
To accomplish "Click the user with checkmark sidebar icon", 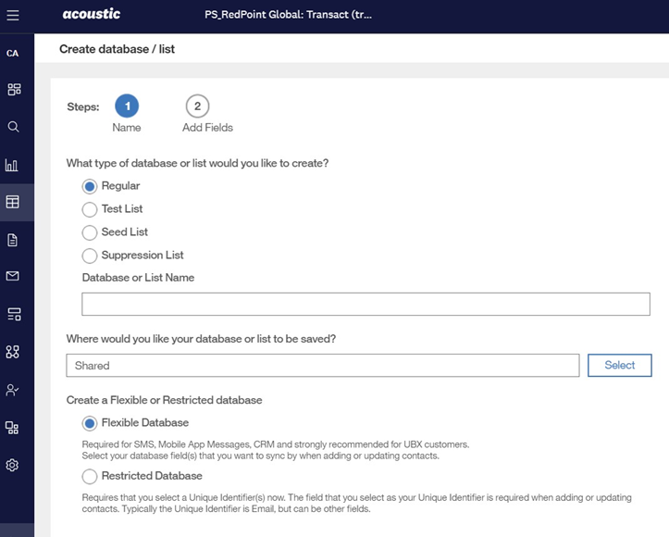I will point(13,390).
